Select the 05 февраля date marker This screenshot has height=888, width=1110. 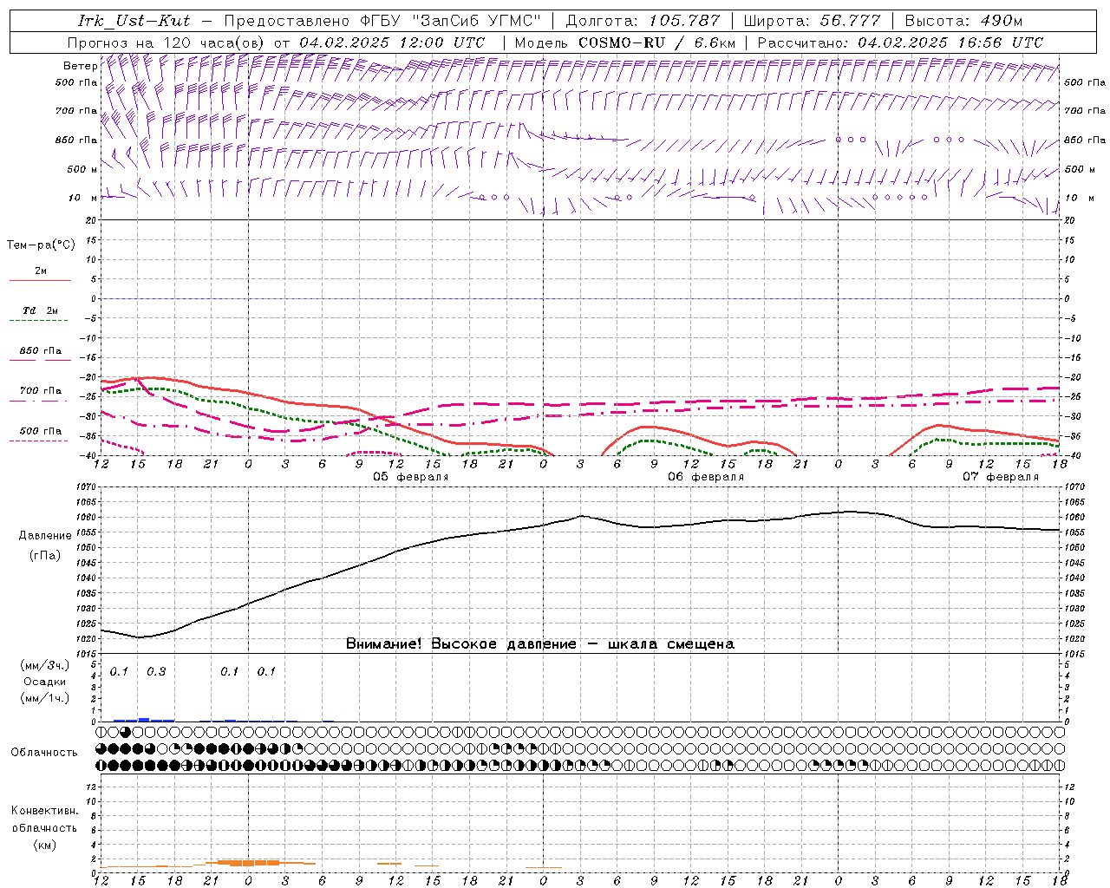pyautogui.click(x=411, y=477)
